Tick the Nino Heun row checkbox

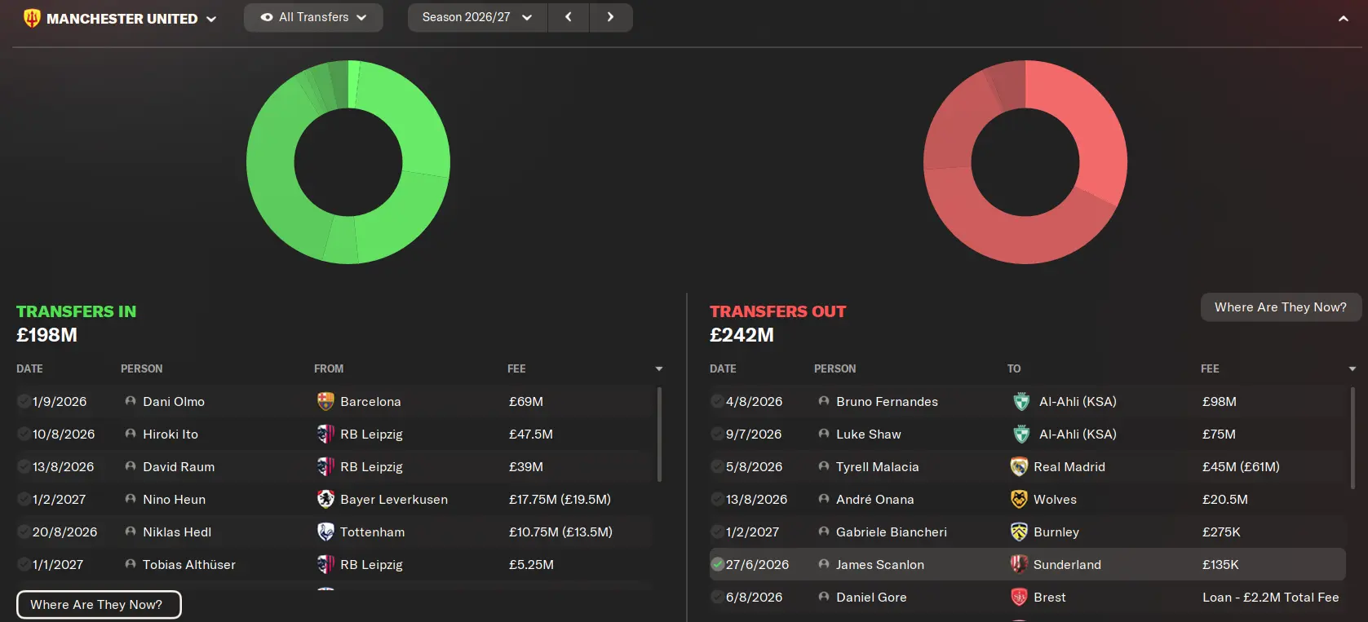click(x=24, y=499)
